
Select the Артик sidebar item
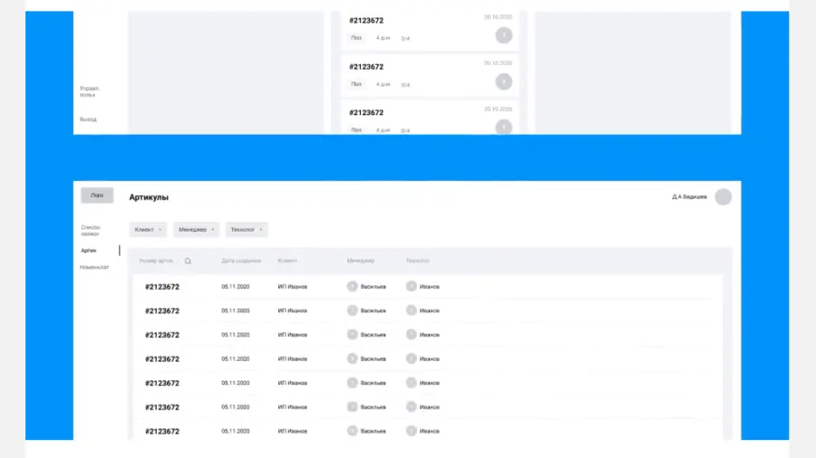(x=89, y=251)
